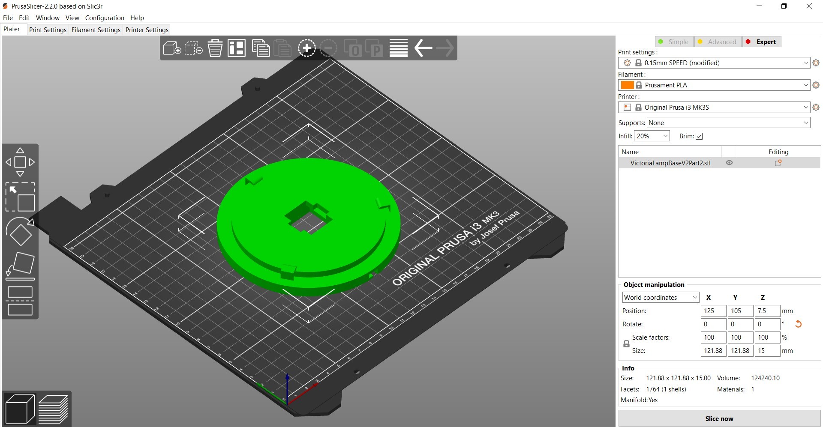Switch to the sliced layers preview
The width and height of the screenshot is (823, 427).
[x=54, y=409]
